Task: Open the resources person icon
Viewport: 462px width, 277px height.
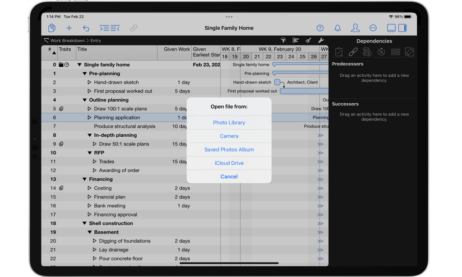Action: coord(356,28)
